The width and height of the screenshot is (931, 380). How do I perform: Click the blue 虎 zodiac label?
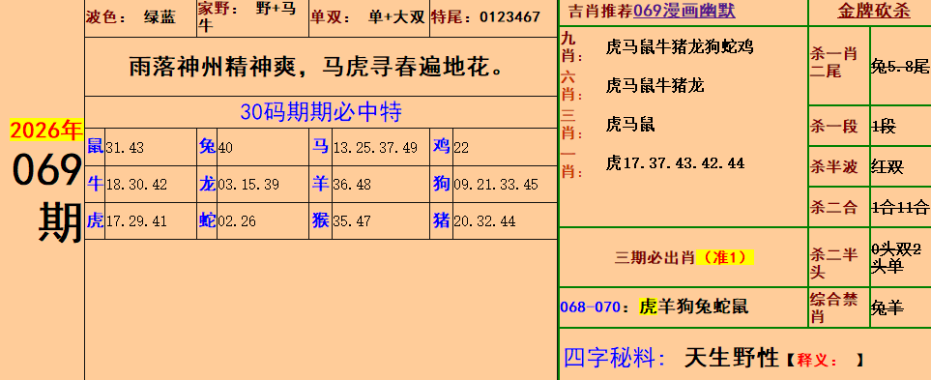pos(95,220)
